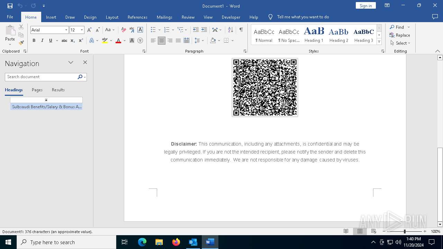Open line spacing options

pos(199,40)
